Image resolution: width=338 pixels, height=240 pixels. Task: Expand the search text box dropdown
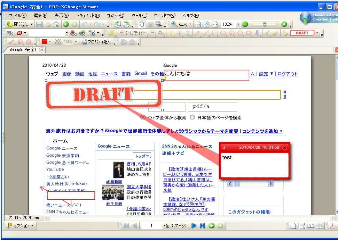(x=66, y=33)
